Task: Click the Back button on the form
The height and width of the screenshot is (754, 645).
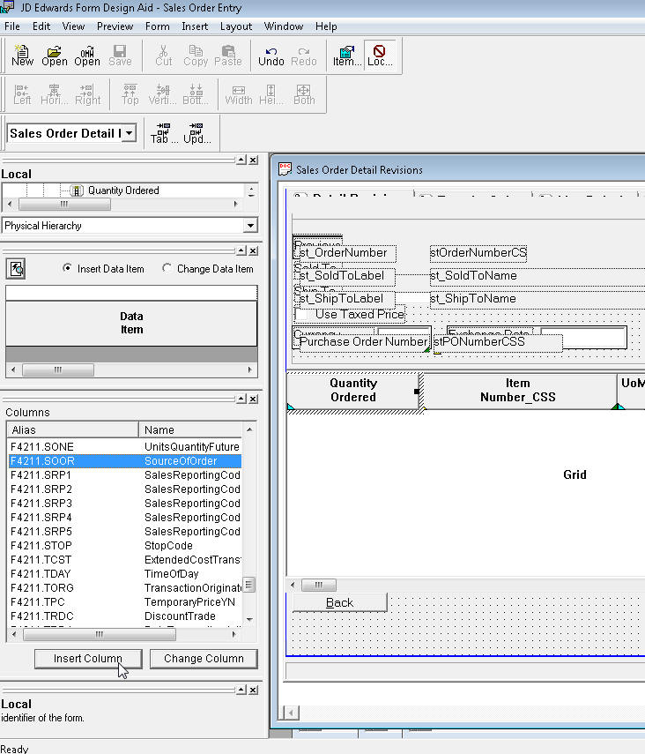Action: click(340, 602)
